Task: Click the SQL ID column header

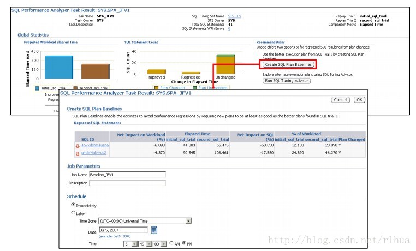Action: click(x=88, y=140)
